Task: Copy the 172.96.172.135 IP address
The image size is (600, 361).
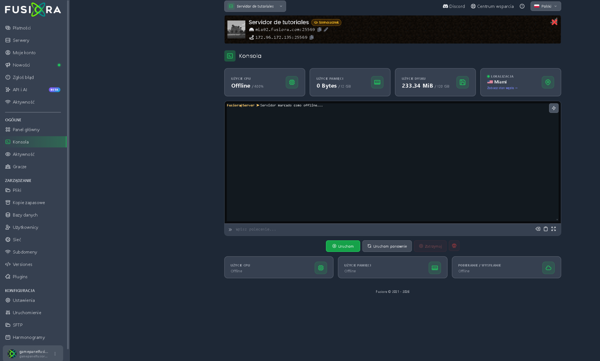Action: tap(312, 38)
